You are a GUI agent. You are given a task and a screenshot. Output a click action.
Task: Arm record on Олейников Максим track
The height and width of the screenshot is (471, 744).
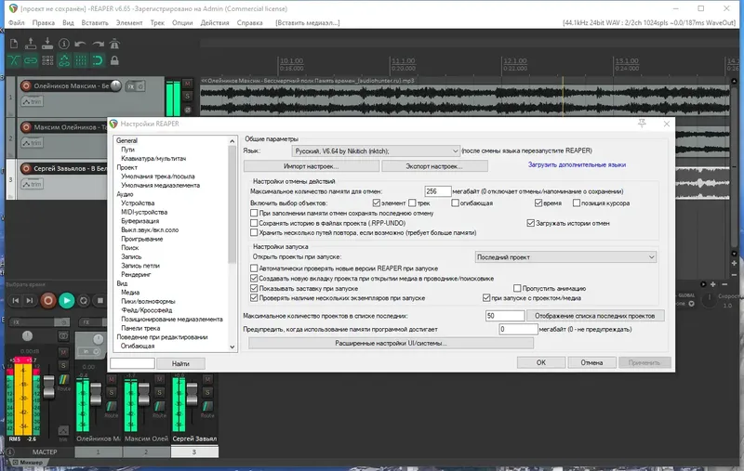[x=26, y=85]
